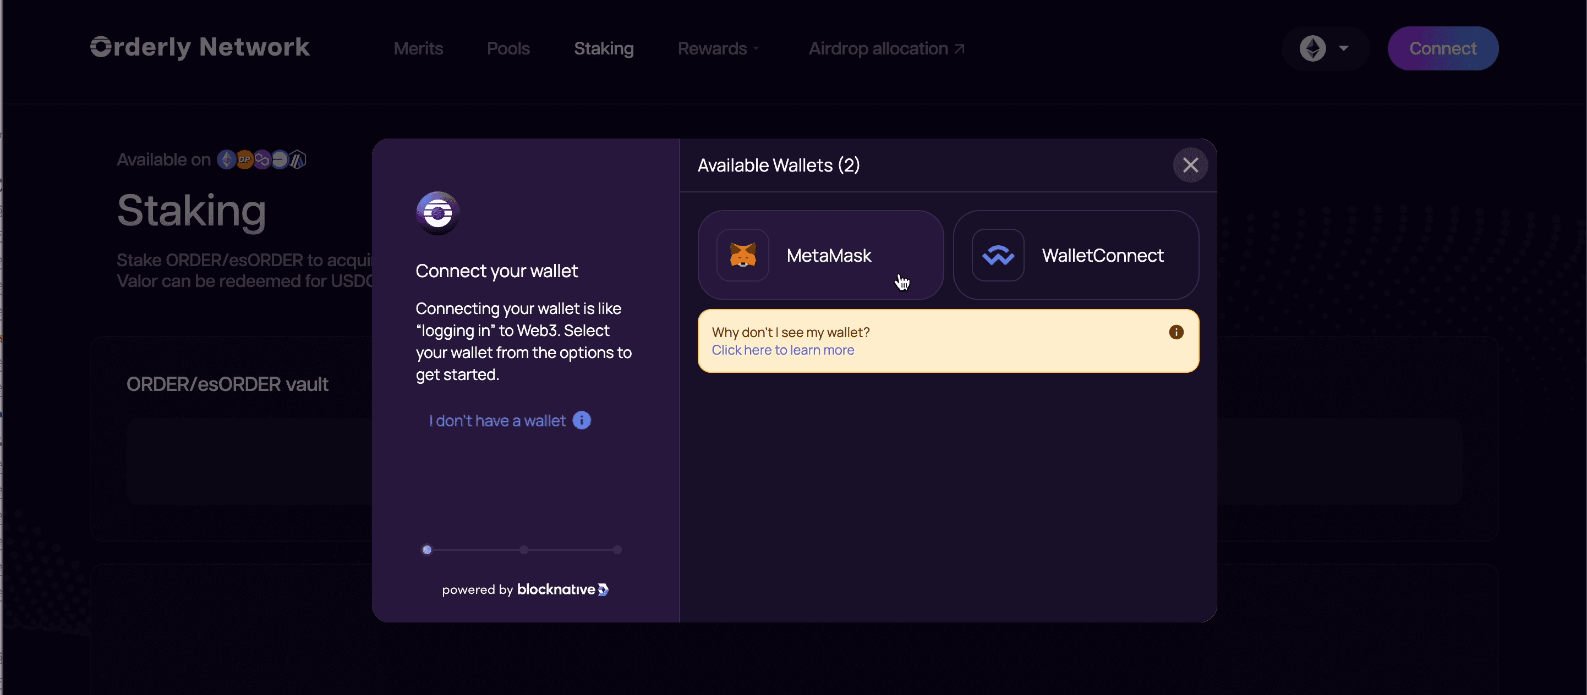Viewport: 1587px width, 695px height.
Task: Click the "Available Wallets (2)" title
Action: coord(779,165)
